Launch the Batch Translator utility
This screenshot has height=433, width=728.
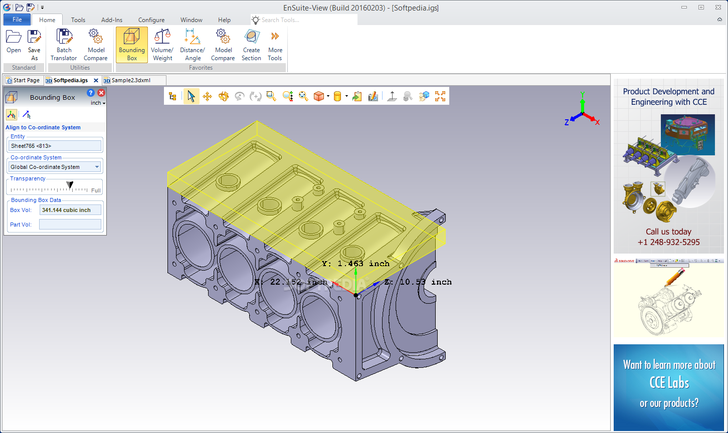(64, 45)
